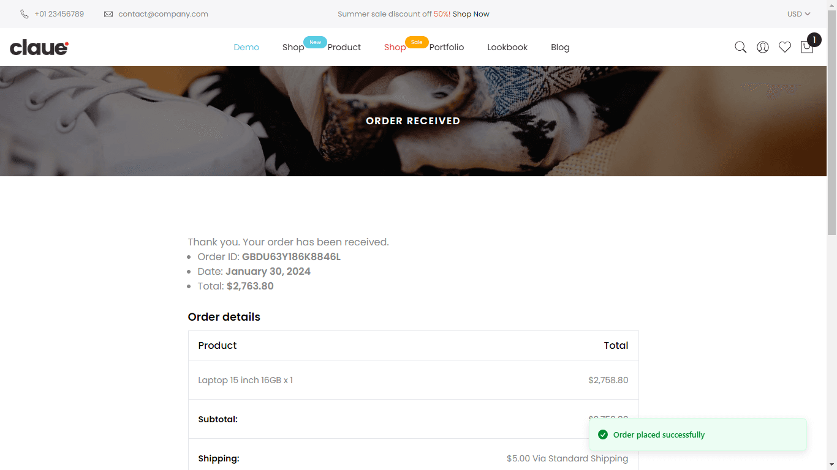The height and width of the screenshot is (470, 837).
Task: Open the red Shop Sale menu
Action: (x=395, y=47)
